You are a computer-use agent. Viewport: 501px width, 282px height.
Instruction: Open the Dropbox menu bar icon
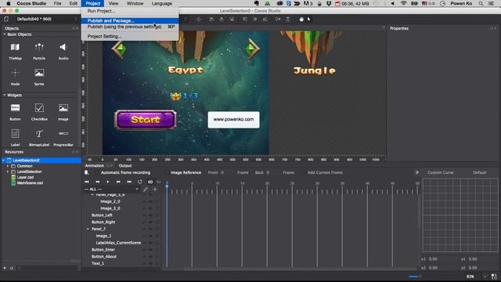pos(328,3)
